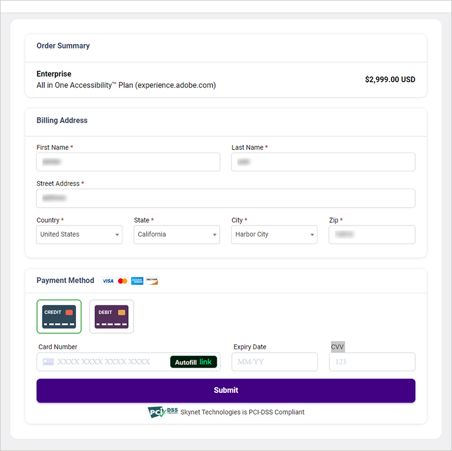Viewport: 452px width, 451px height.
Task: Open the Country dropdown showing United States
Action: pyautogui.click(x=79, y=235)
